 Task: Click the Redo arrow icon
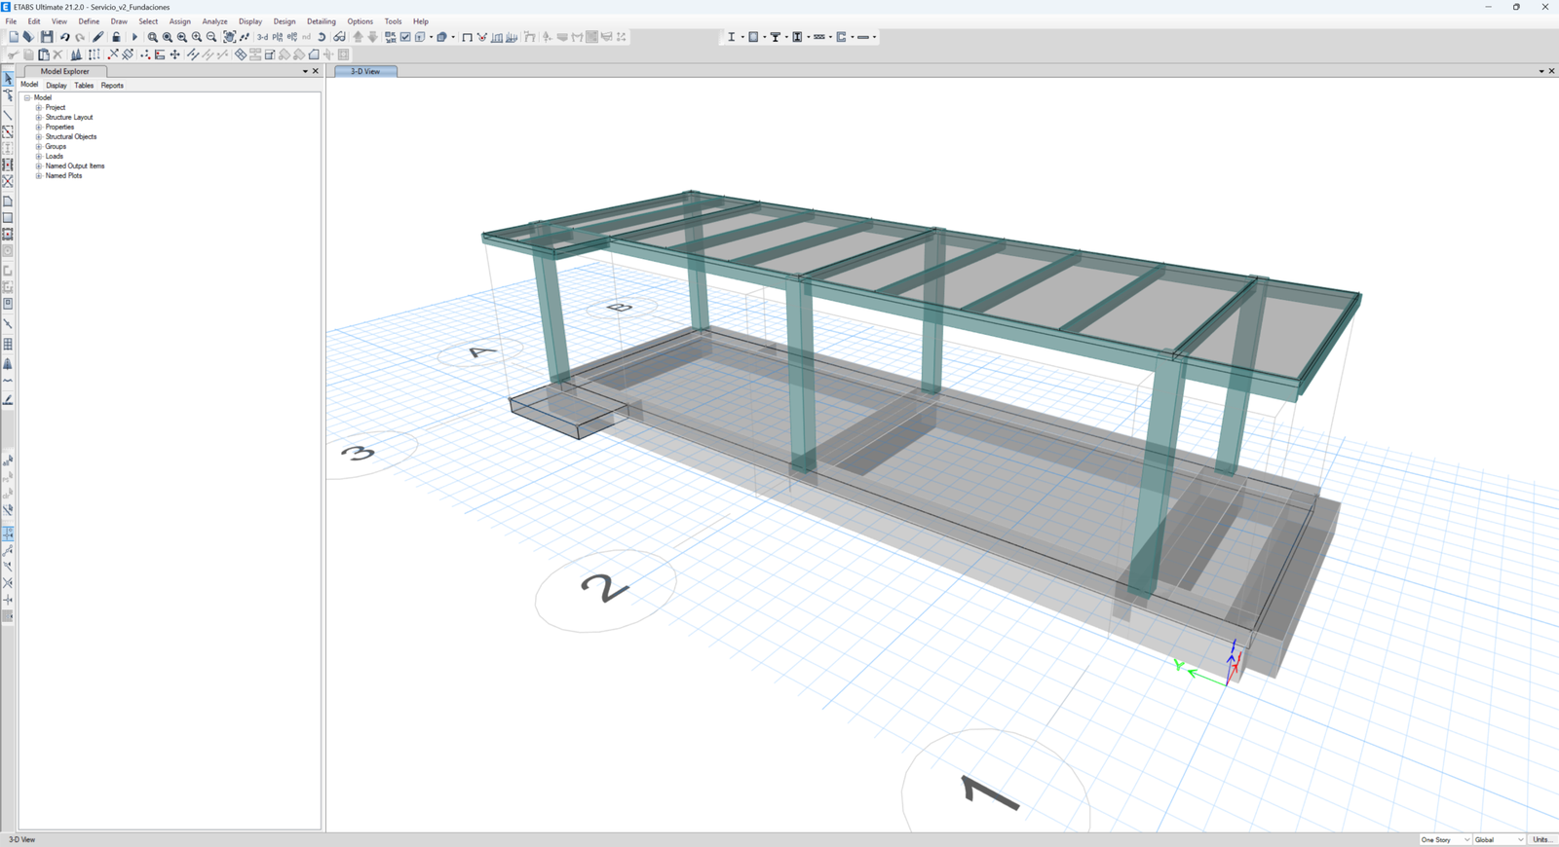80,37
